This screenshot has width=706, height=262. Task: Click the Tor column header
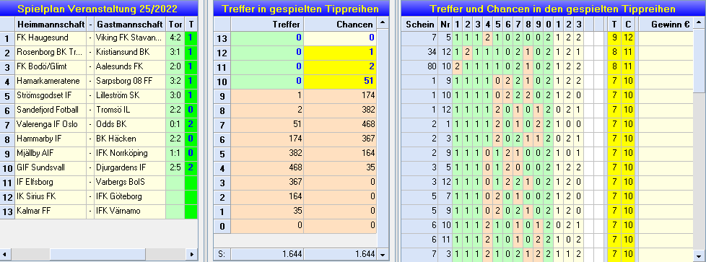tap(175, 25)
